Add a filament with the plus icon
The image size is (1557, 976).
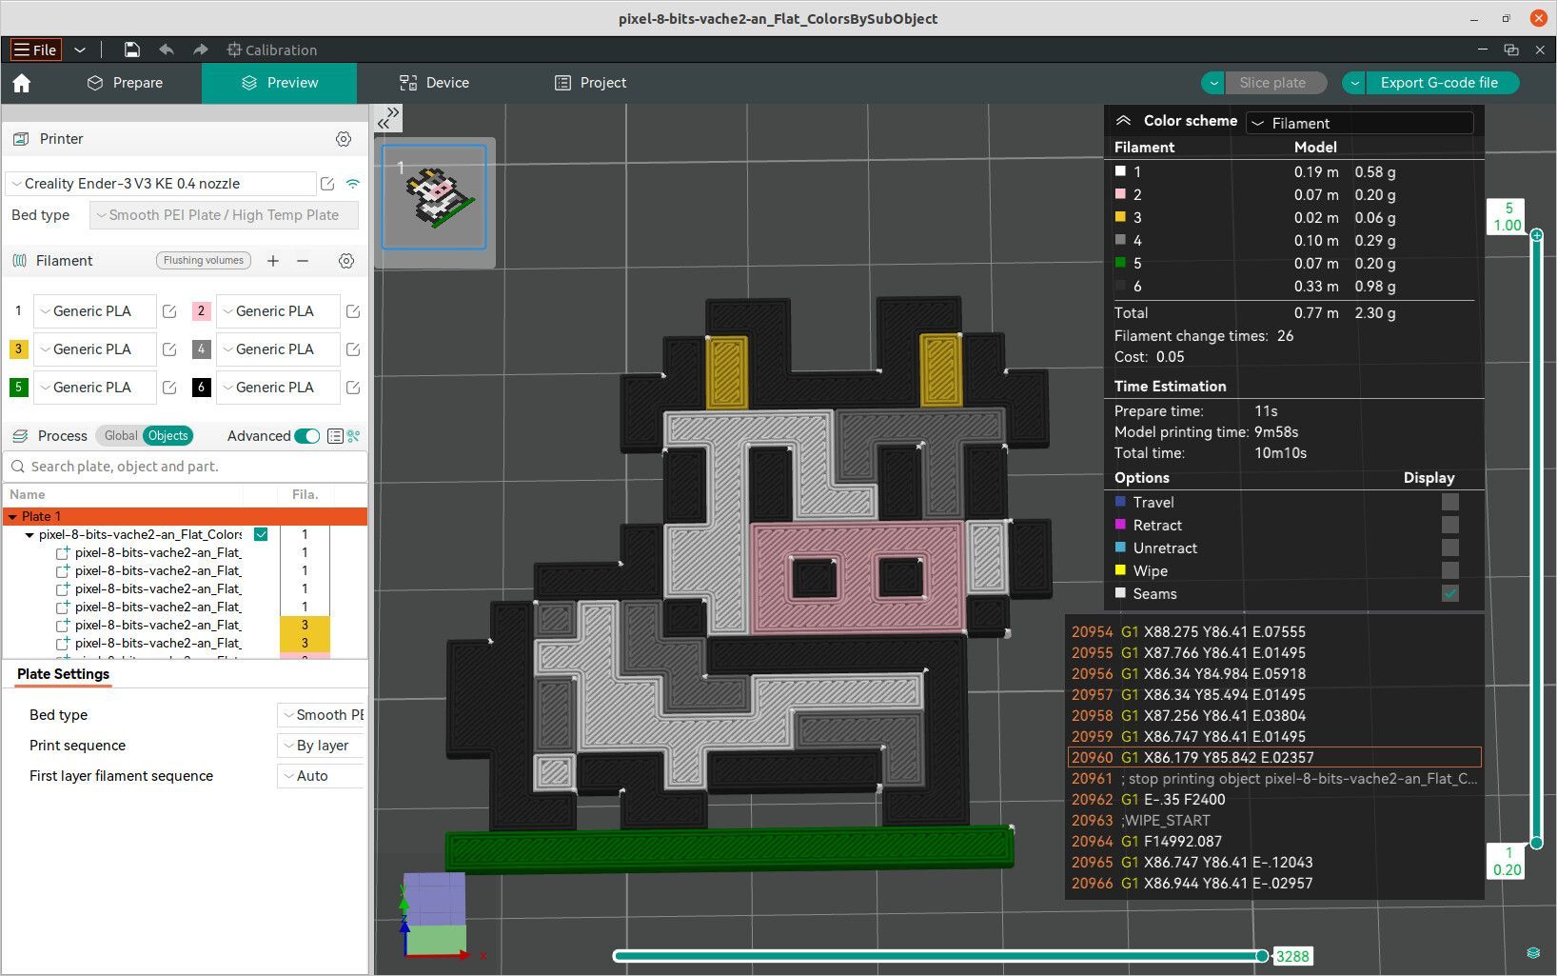pos(273,261)
